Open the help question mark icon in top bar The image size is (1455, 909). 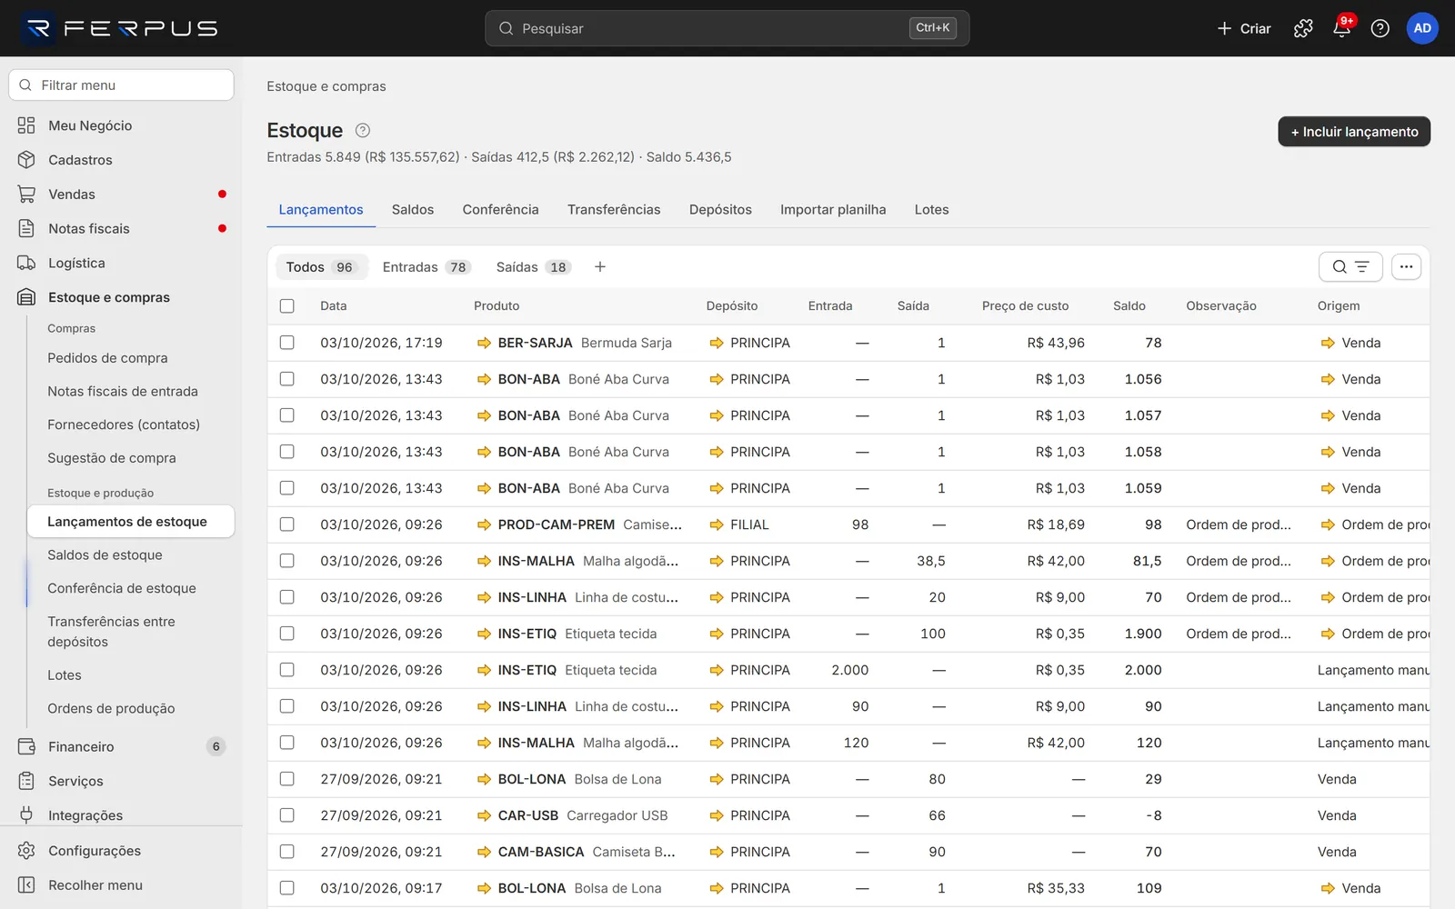[1380, 28]
